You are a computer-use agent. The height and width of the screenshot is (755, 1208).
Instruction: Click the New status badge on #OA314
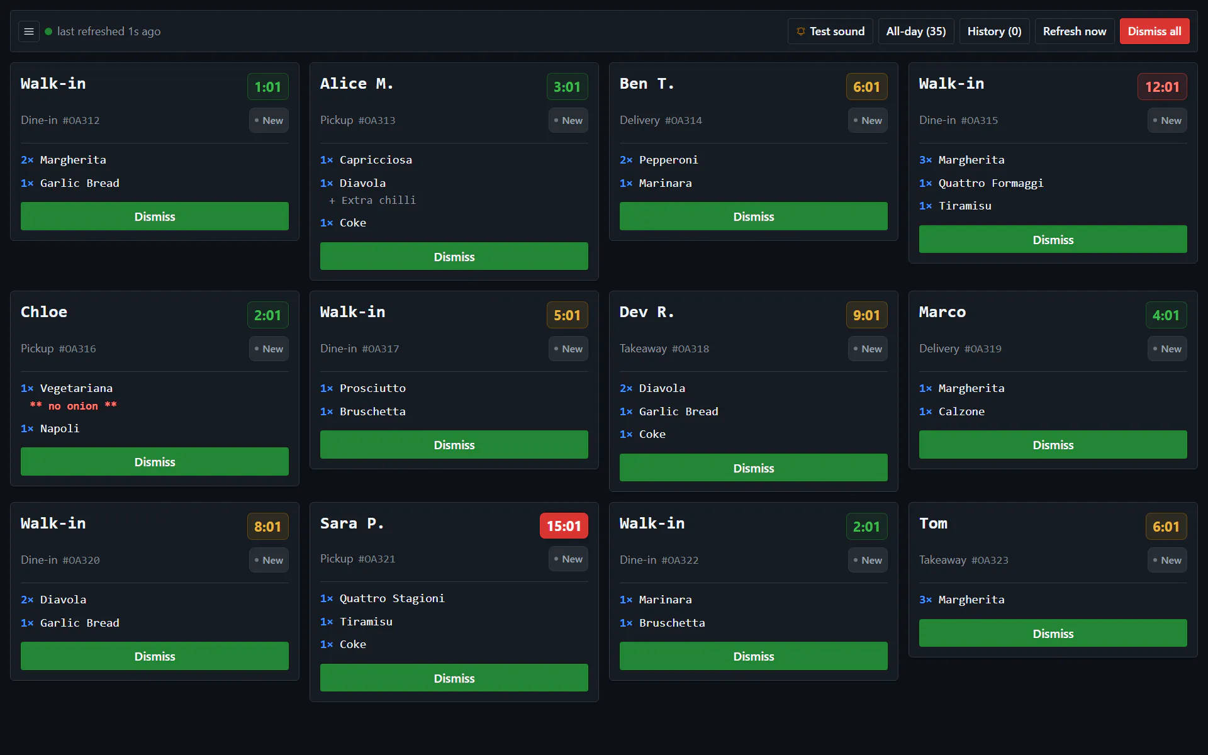coord(868,120)
